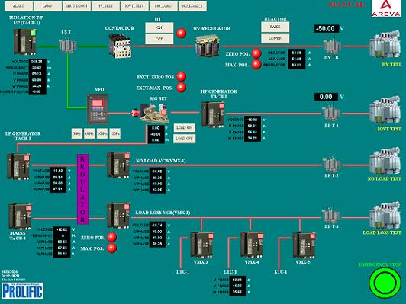Click the LOAD OFF button

185,139
